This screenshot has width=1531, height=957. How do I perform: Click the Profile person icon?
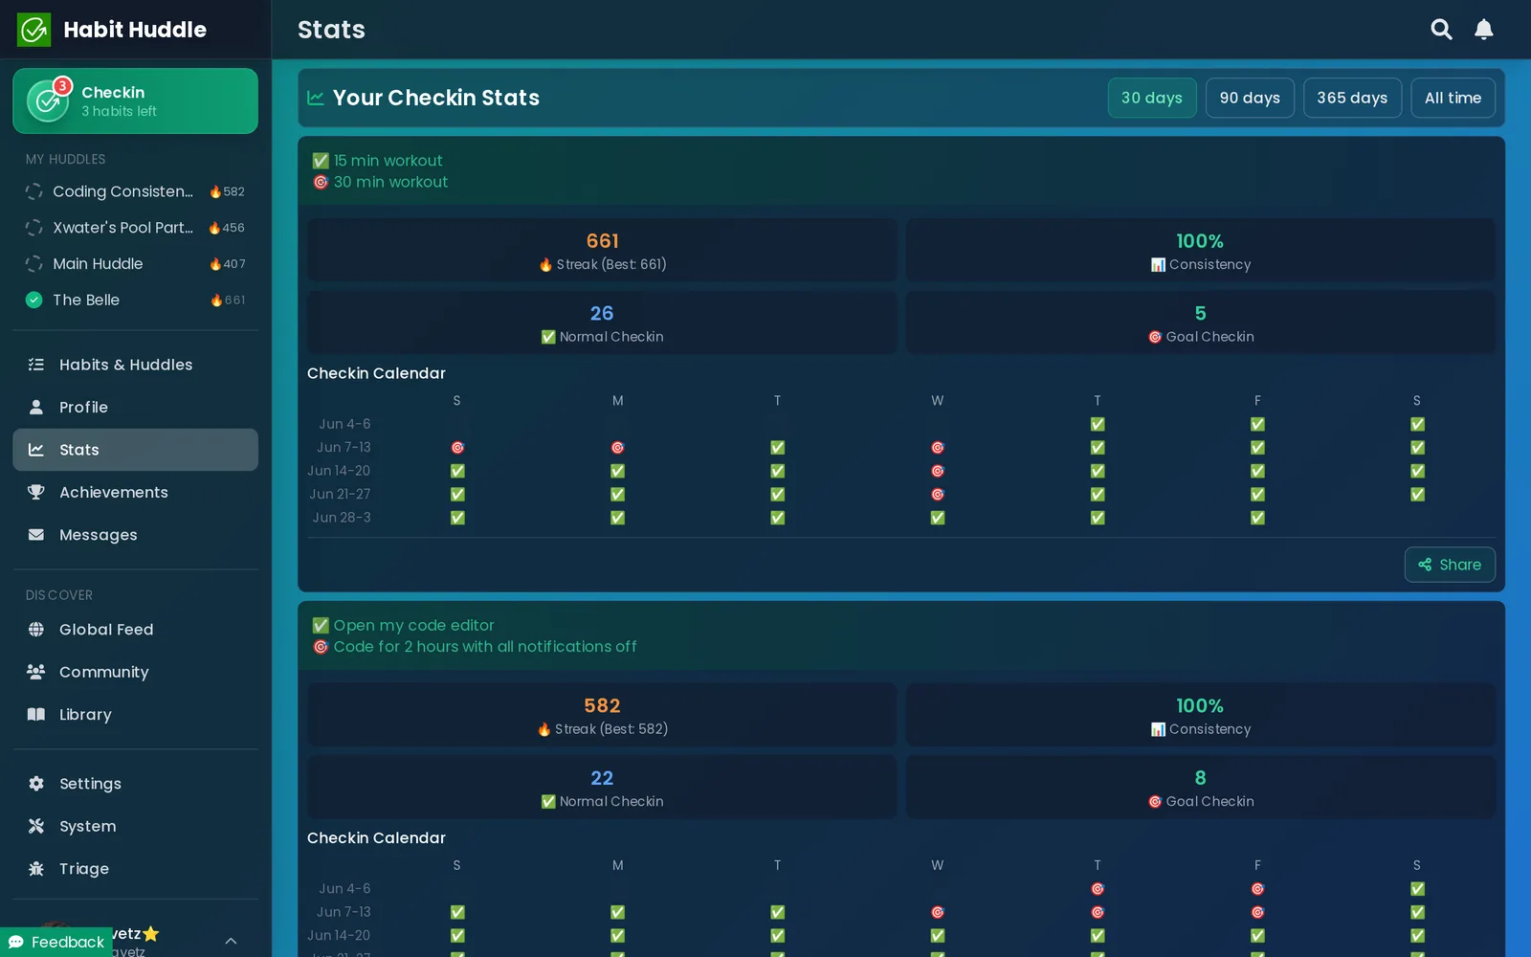point(36,407)
